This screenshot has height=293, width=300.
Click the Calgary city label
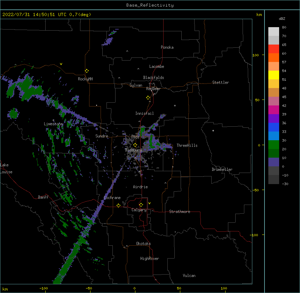(139, 210)
